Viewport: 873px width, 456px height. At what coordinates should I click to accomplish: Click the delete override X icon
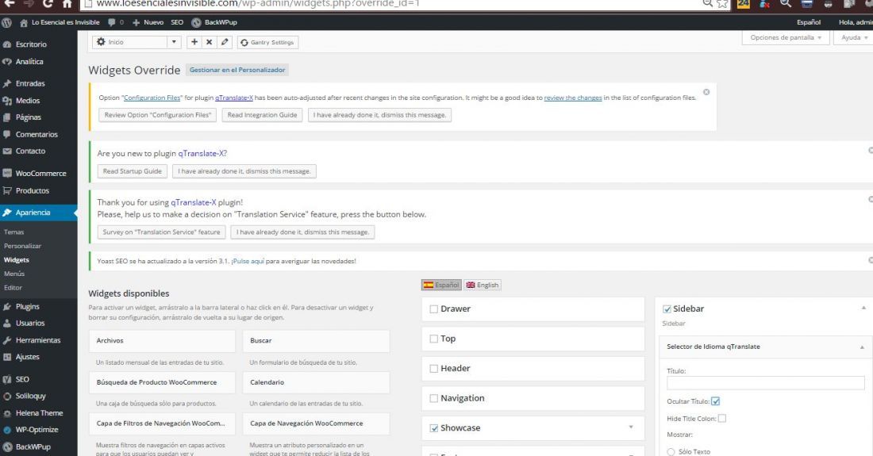[209, 42]
